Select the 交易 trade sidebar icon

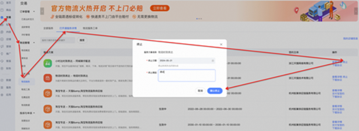point(2,17)
